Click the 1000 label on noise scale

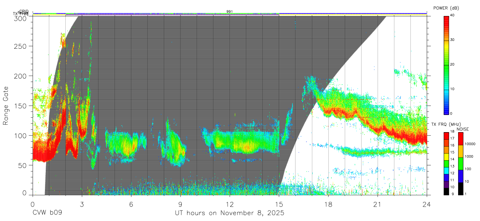pos(470,156)
